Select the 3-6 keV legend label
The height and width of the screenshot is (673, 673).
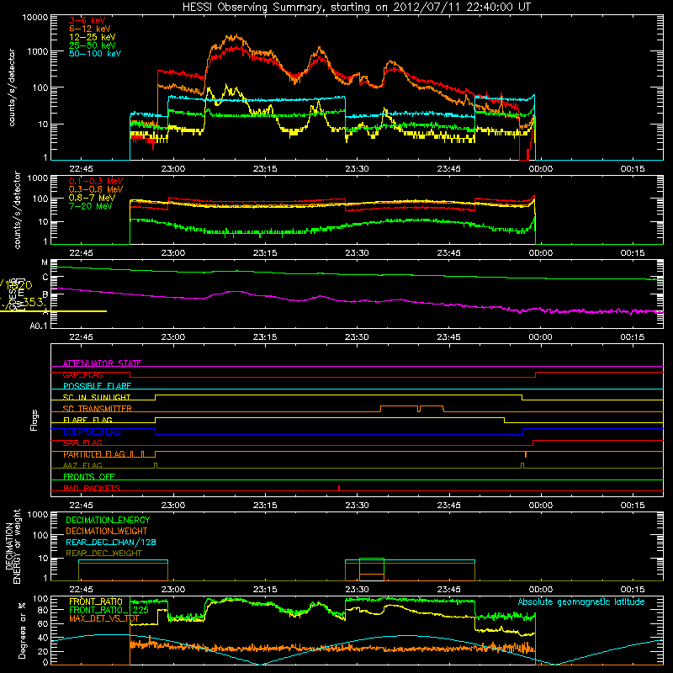click(87, 20)
